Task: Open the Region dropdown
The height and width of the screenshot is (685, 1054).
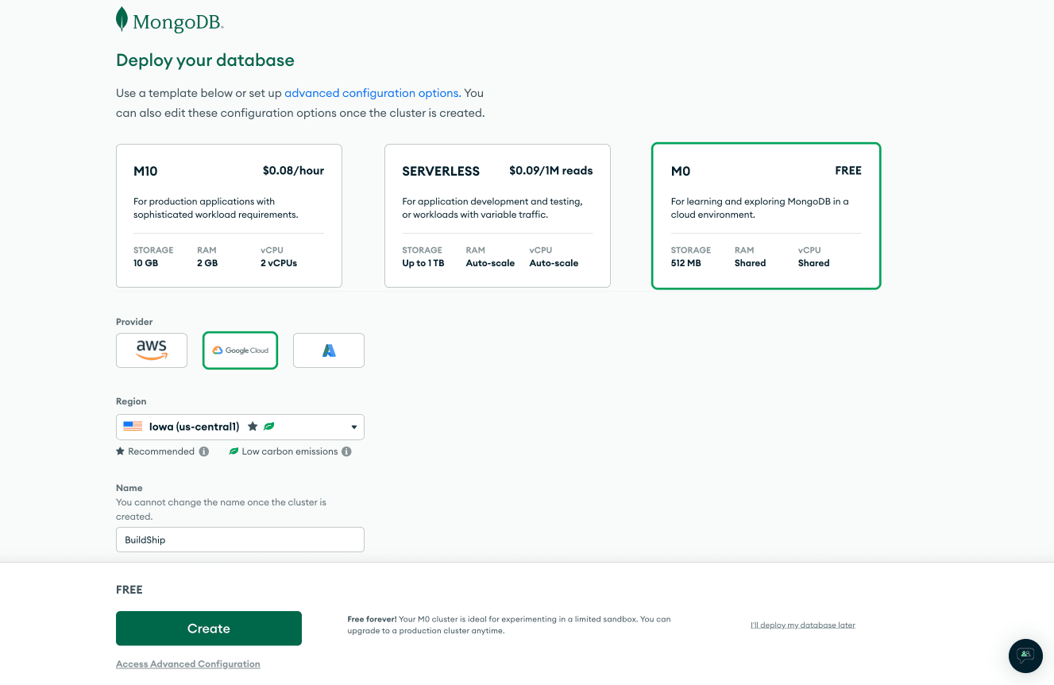Action: 240,426
